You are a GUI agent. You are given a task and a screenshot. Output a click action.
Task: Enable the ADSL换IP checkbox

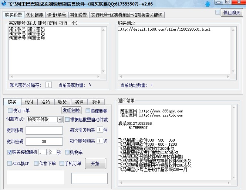(9, 163)
